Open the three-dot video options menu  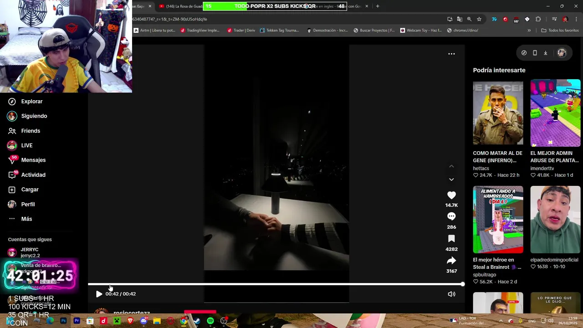451,54
